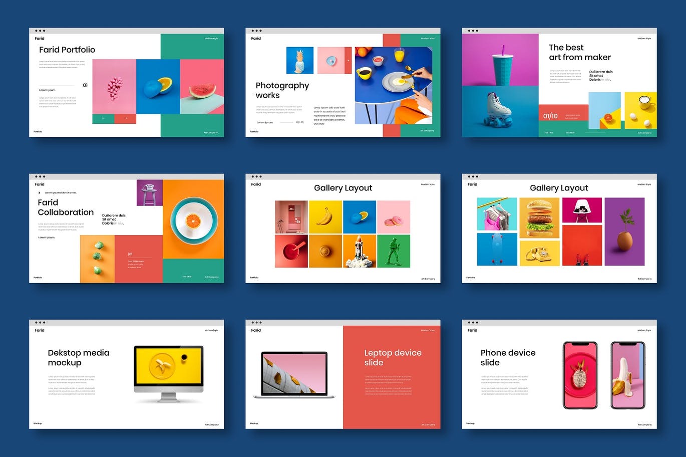Click the red arrow strip beside the pink thumbnail
The image size is (686, 457).
click(x=348, y=61)
